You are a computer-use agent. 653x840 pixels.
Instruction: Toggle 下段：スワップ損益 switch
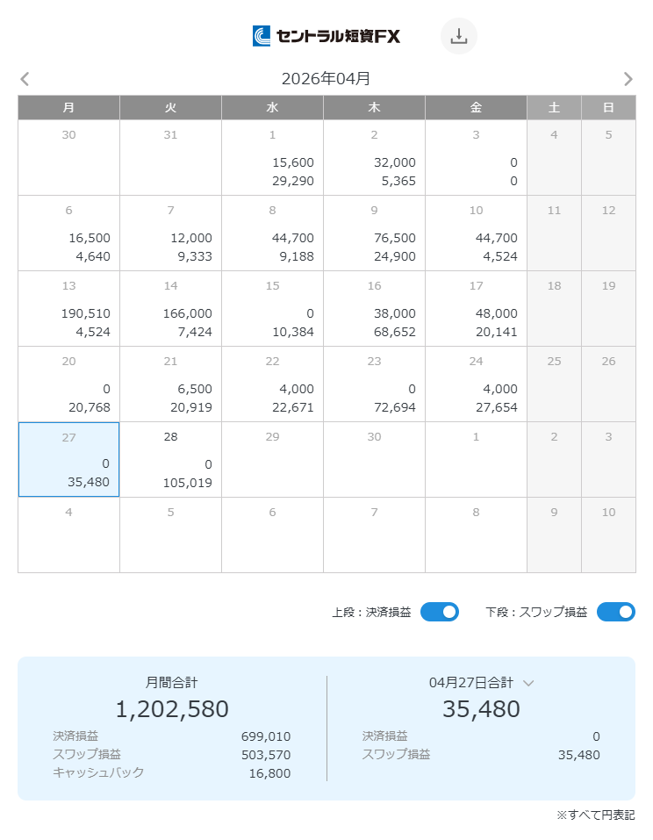click(x=615, y=612)
